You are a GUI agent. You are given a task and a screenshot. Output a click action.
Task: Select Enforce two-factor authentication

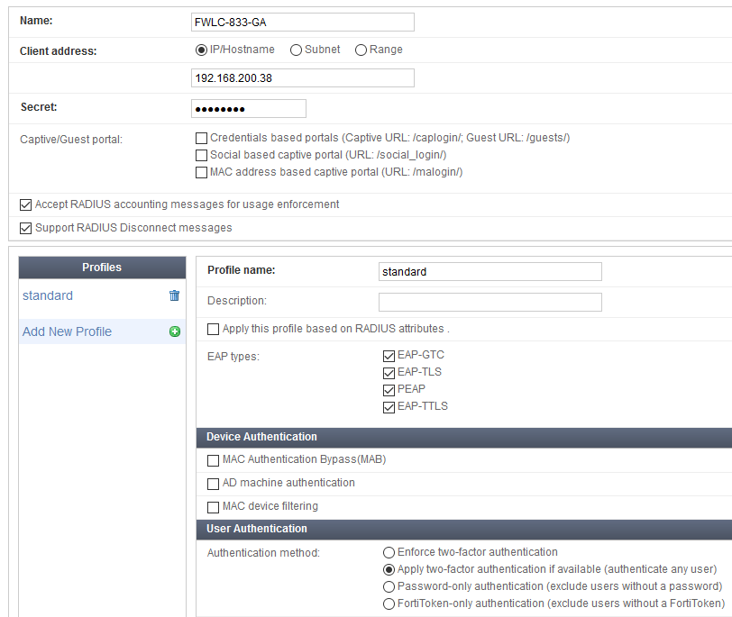pos(389,553)
